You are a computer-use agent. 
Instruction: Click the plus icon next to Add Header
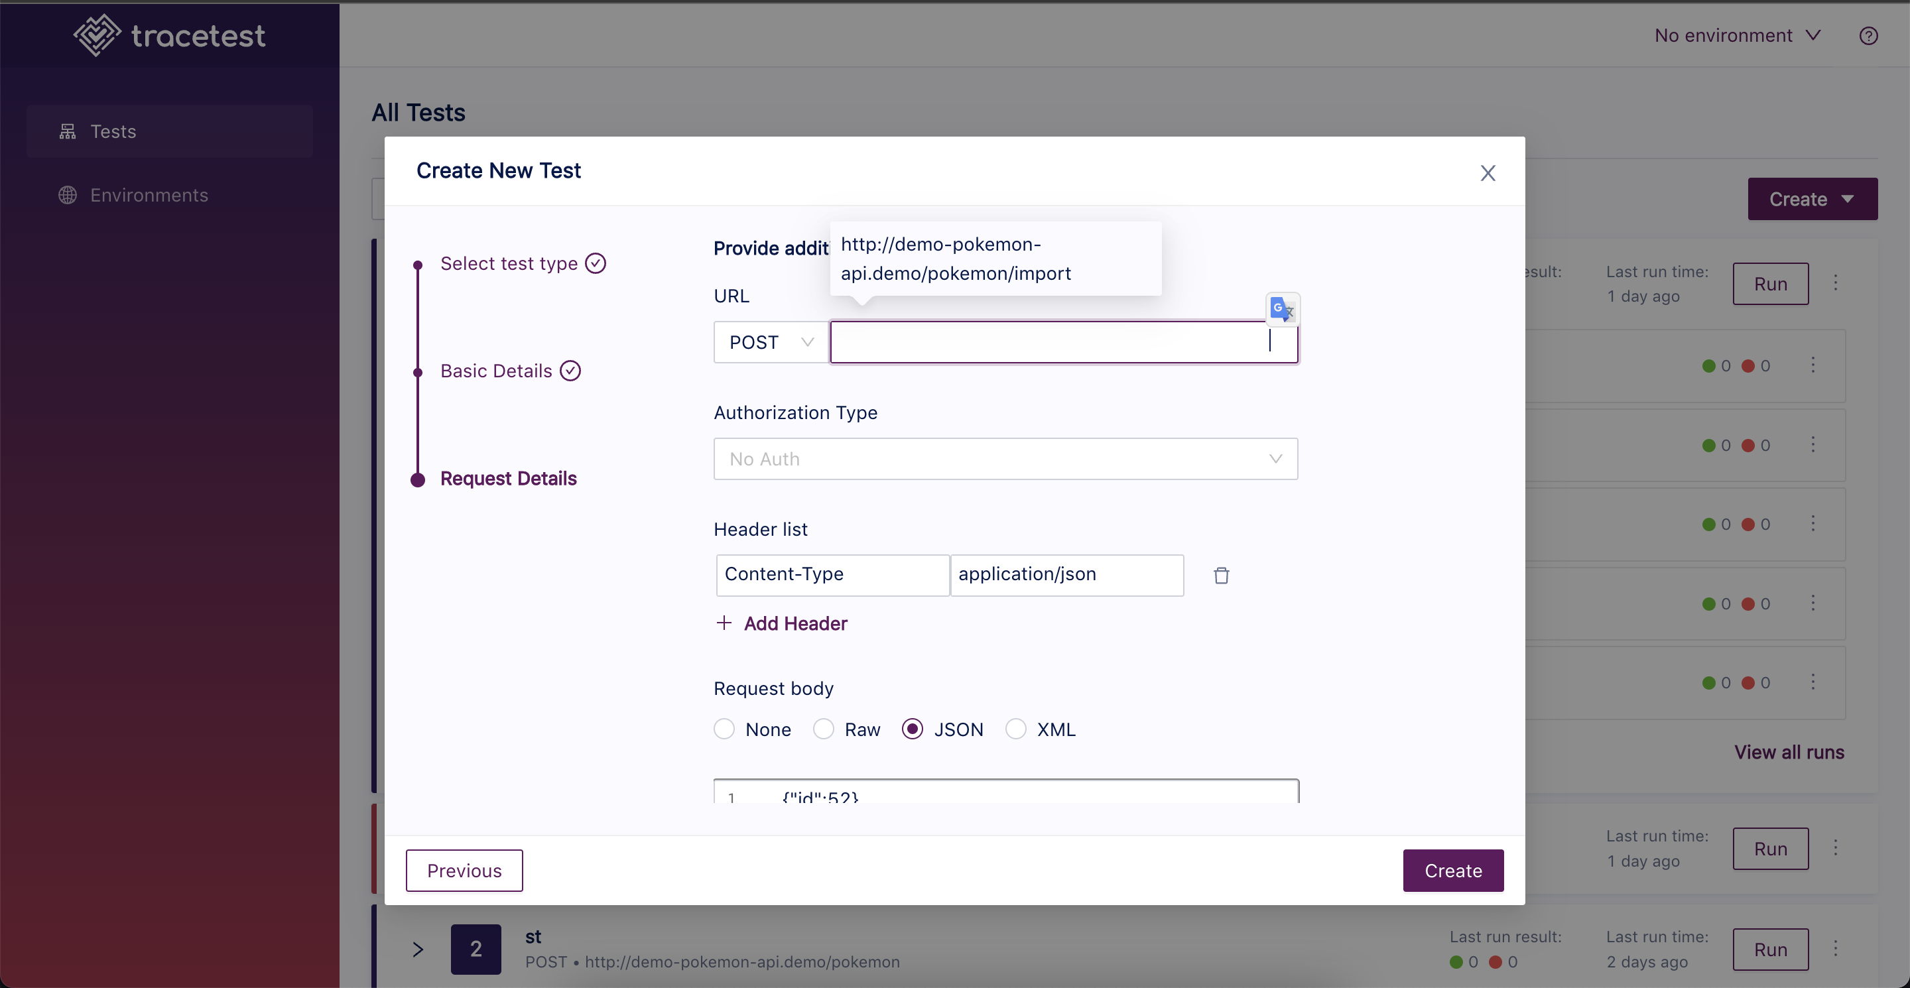pos(724,623)
